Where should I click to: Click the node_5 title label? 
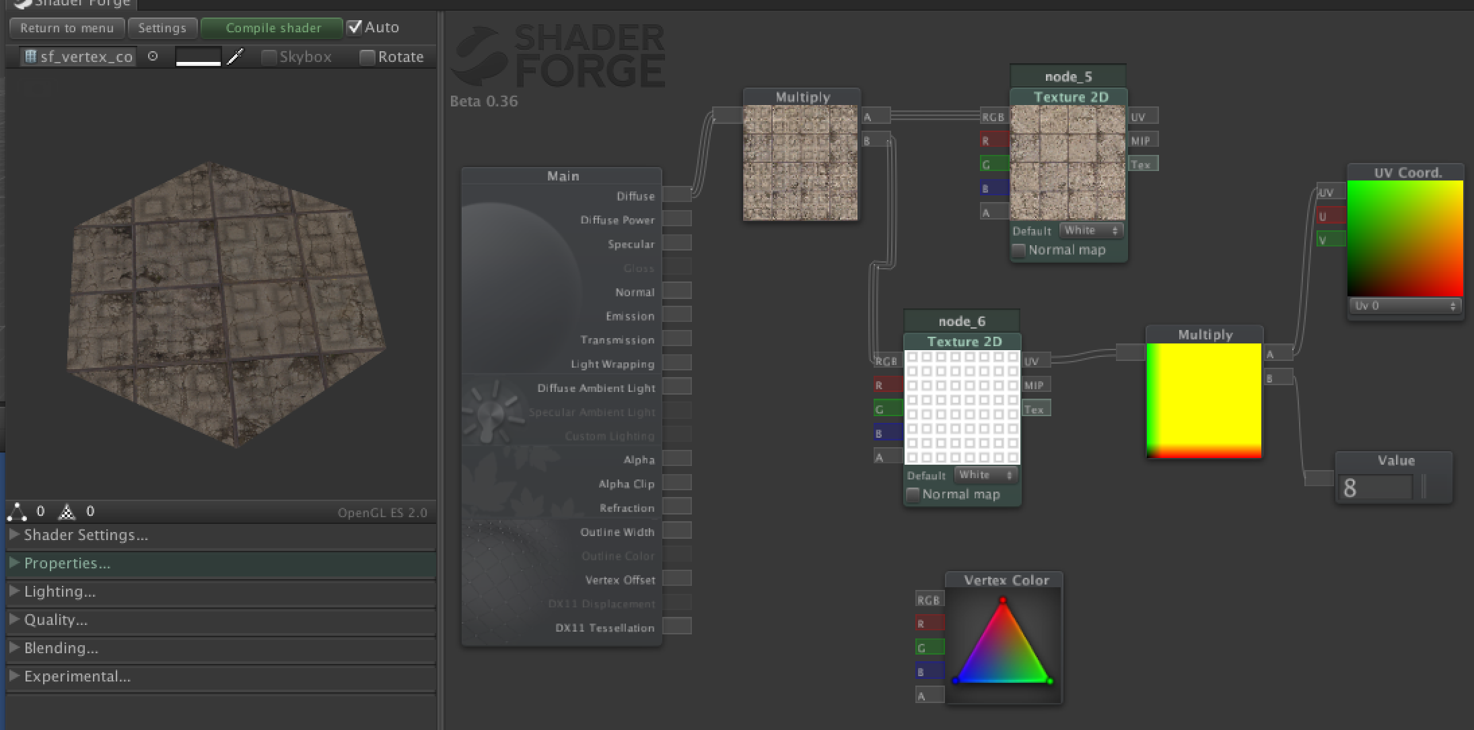[1068, 77]
